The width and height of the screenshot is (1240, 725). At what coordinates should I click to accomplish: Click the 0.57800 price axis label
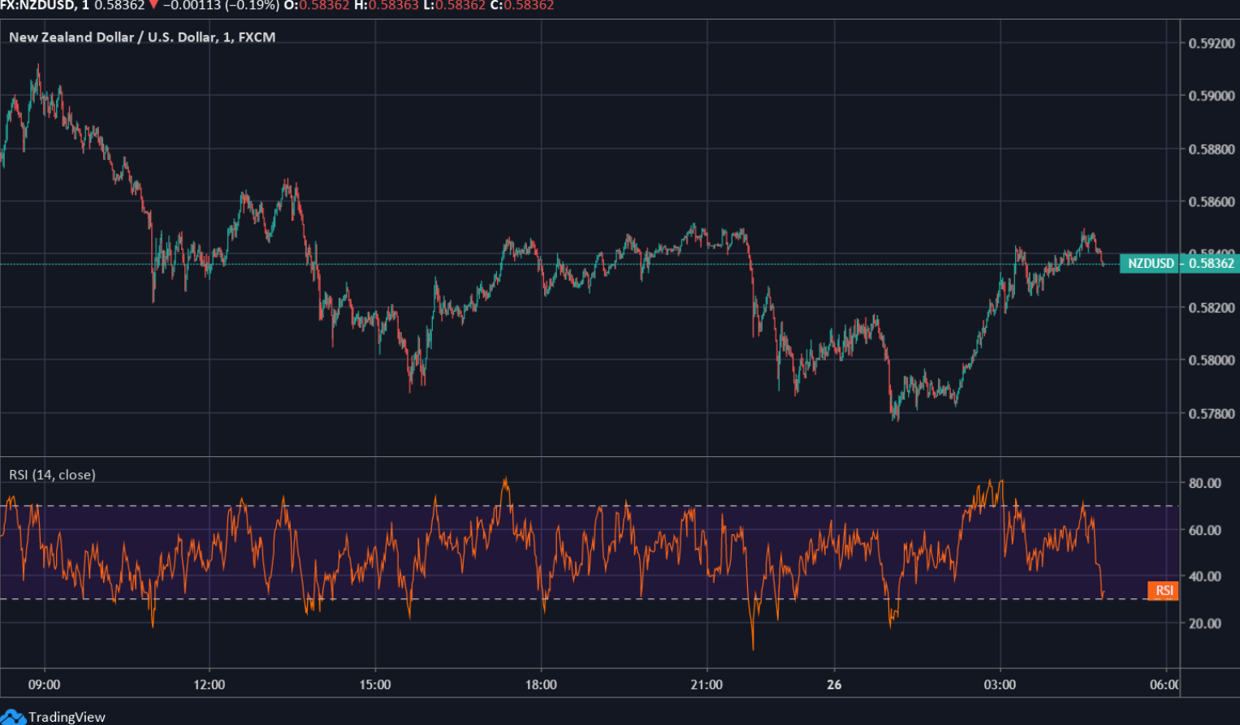point(1211,414)
